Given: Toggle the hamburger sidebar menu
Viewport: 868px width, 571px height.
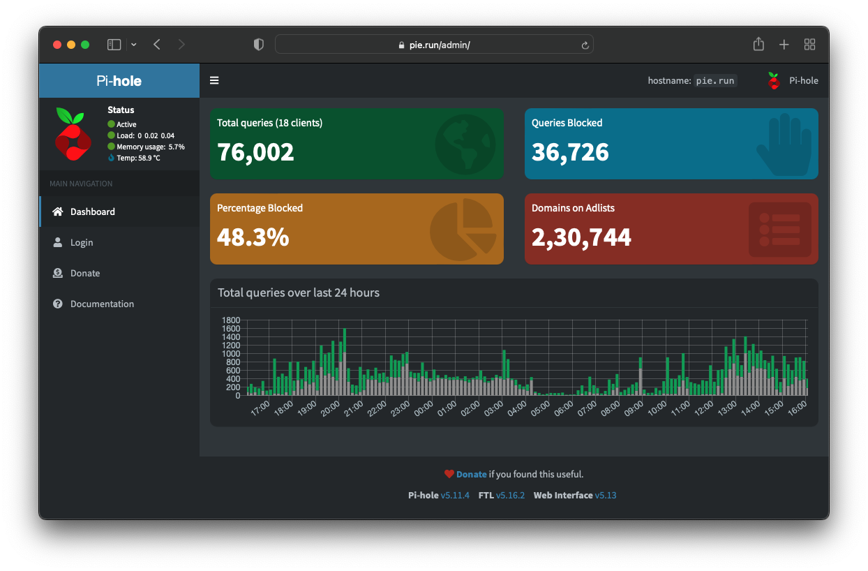Looking at the screenshot, I should click(214, 80).
